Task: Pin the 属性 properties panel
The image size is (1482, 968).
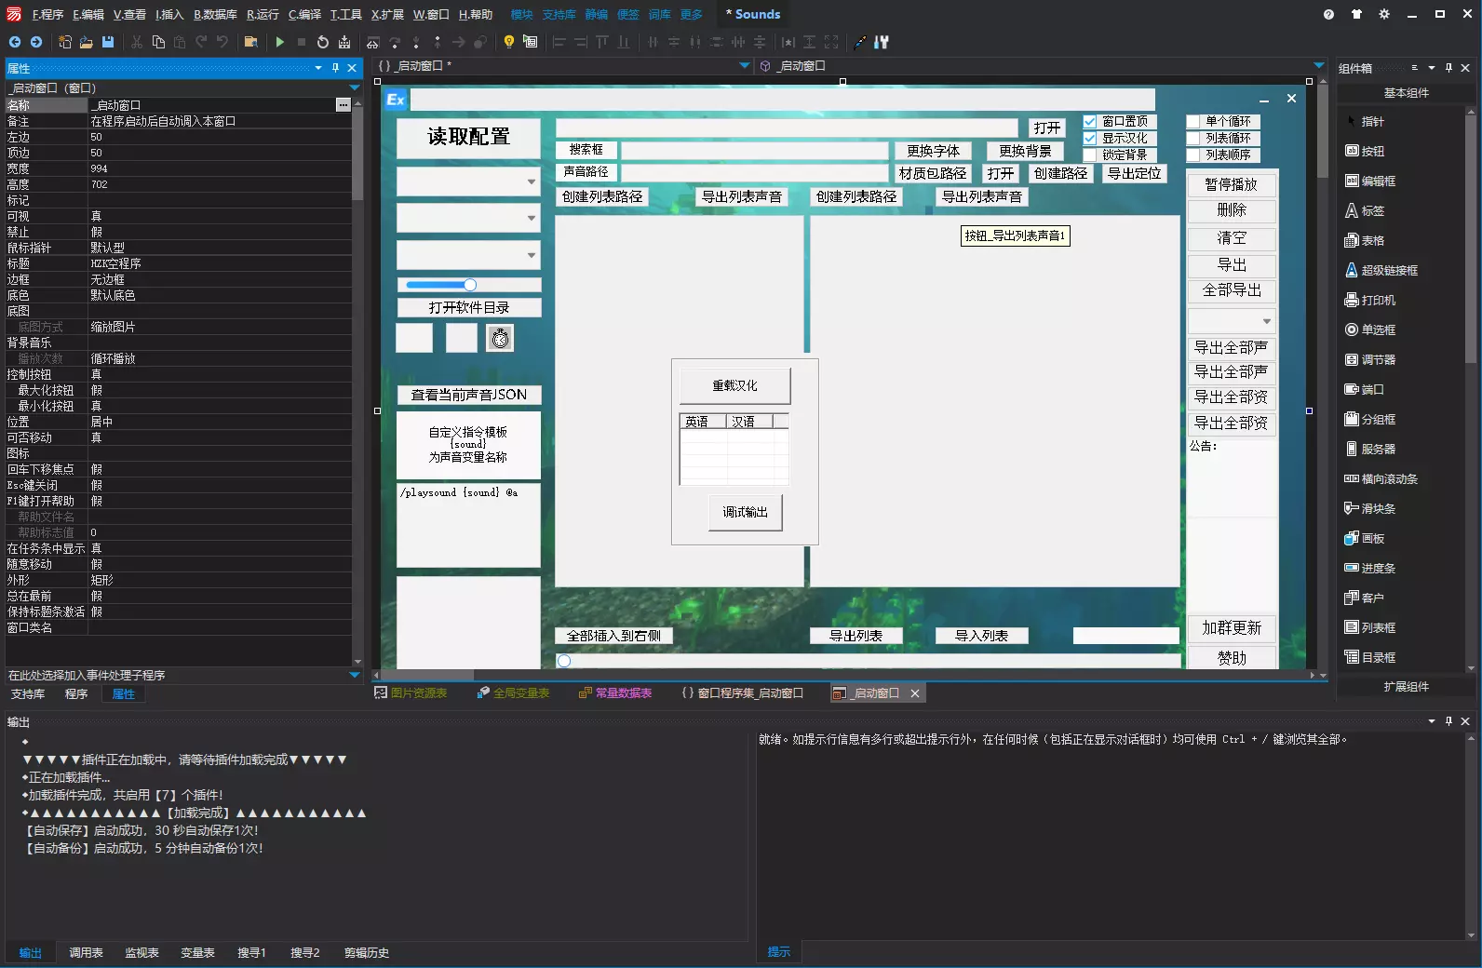Action: click(x=335, y=68)
